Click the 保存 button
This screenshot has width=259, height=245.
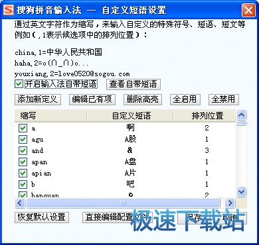(x=193, y=217)
